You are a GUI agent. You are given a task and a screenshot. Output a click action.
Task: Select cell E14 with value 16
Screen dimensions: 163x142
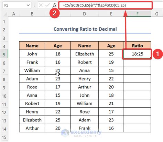[x=111, y=128]
